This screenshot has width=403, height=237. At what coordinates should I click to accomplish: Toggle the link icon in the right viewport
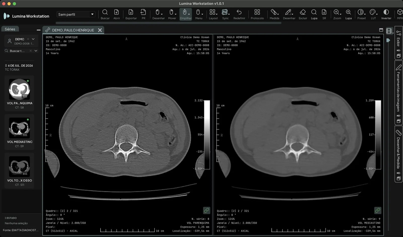click(378, 210)
